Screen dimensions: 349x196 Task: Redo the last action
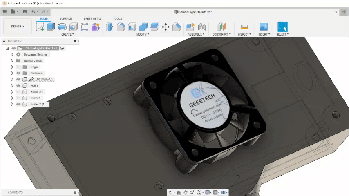(43, 11)
